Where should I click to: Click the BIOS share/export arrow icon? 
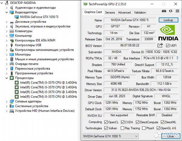tap(160, 45)
